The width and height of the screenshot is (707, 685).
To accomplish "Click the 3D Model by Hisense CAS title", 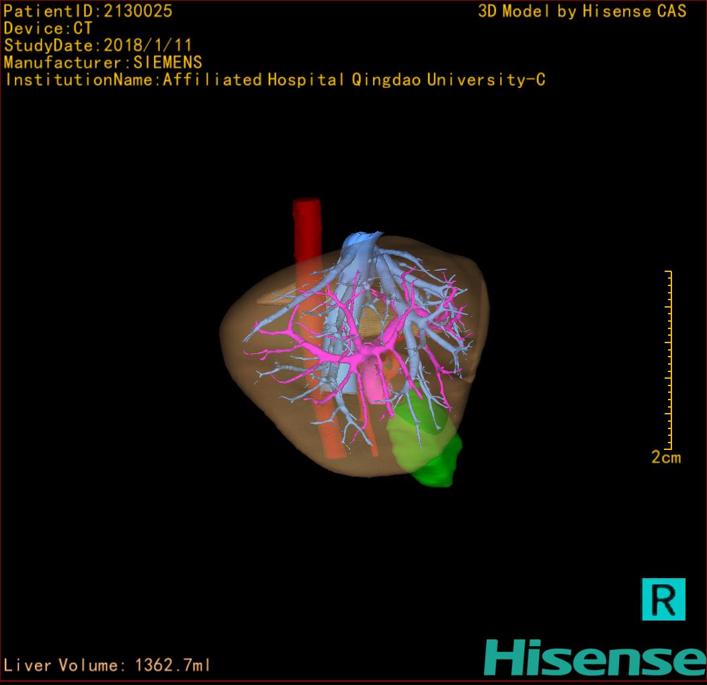I will pyautogui.click(x=582, y=11).
